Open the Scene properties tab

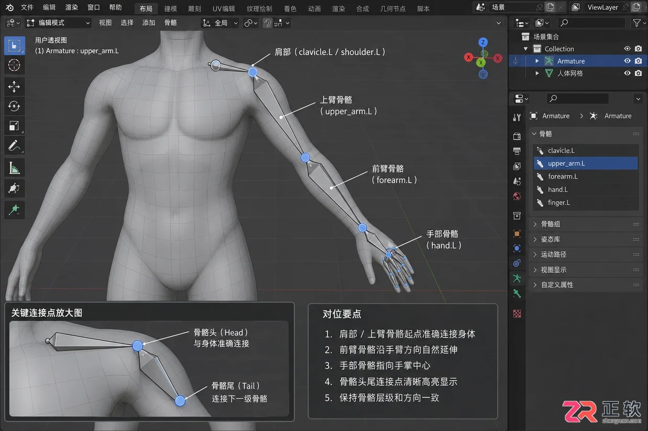517,181
